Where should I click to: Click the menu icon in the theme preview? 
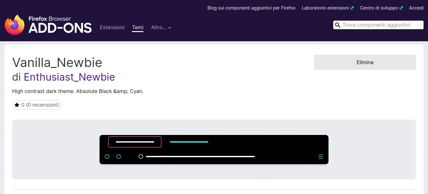point(321,156)
